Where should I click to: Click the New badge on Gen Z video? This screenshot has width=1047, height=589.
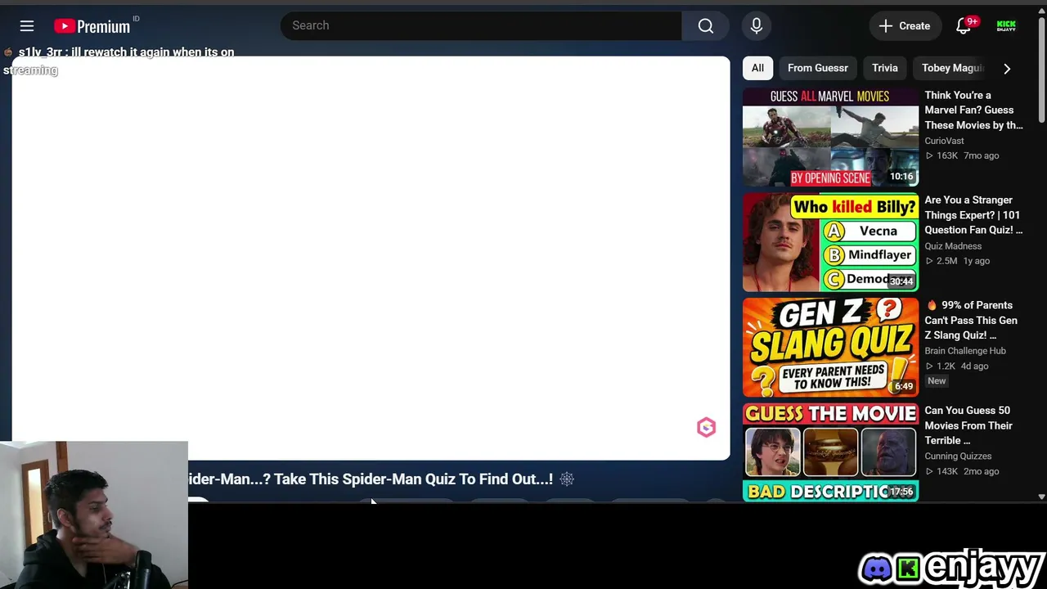(937, 381)
